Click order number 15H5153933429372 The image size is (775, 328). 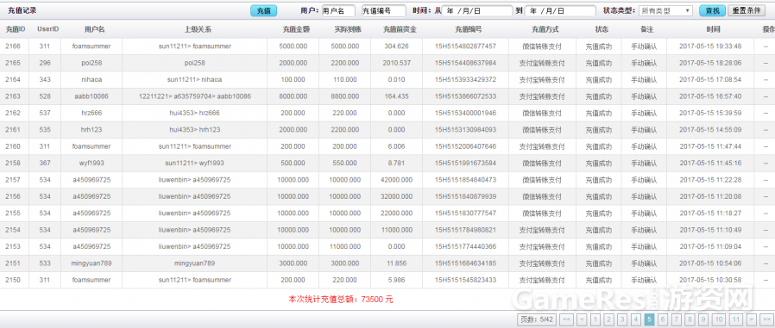click(x=465, y=80)
